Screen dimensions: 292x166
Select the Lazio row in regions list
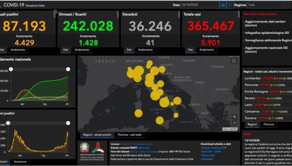point(268,105)
